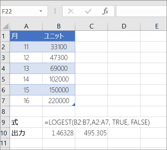The width and height of the screenshot is (167, 150).
Task: Click cell containing 33100
Action: (59, 47)
